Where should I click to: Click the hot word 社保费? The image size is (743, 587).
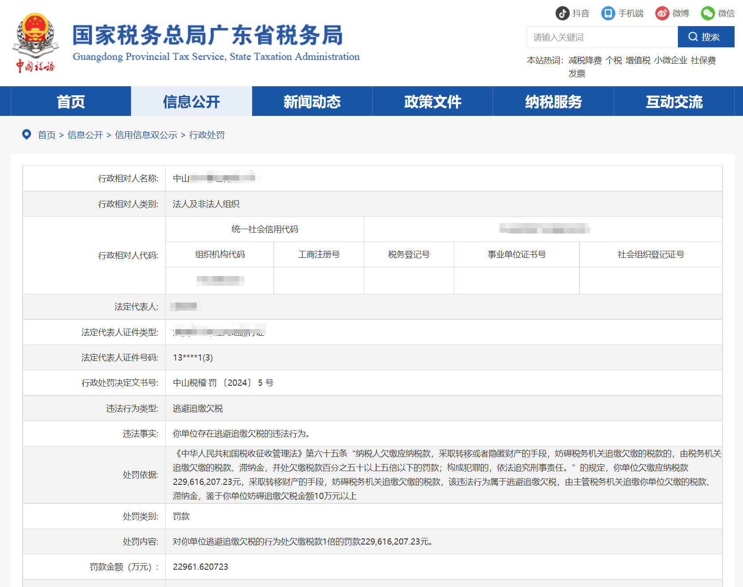pos(703,60)
